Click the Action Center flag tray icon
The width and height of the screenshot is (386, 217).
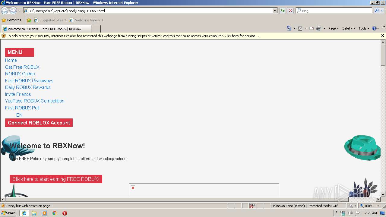tap(357, 213)
